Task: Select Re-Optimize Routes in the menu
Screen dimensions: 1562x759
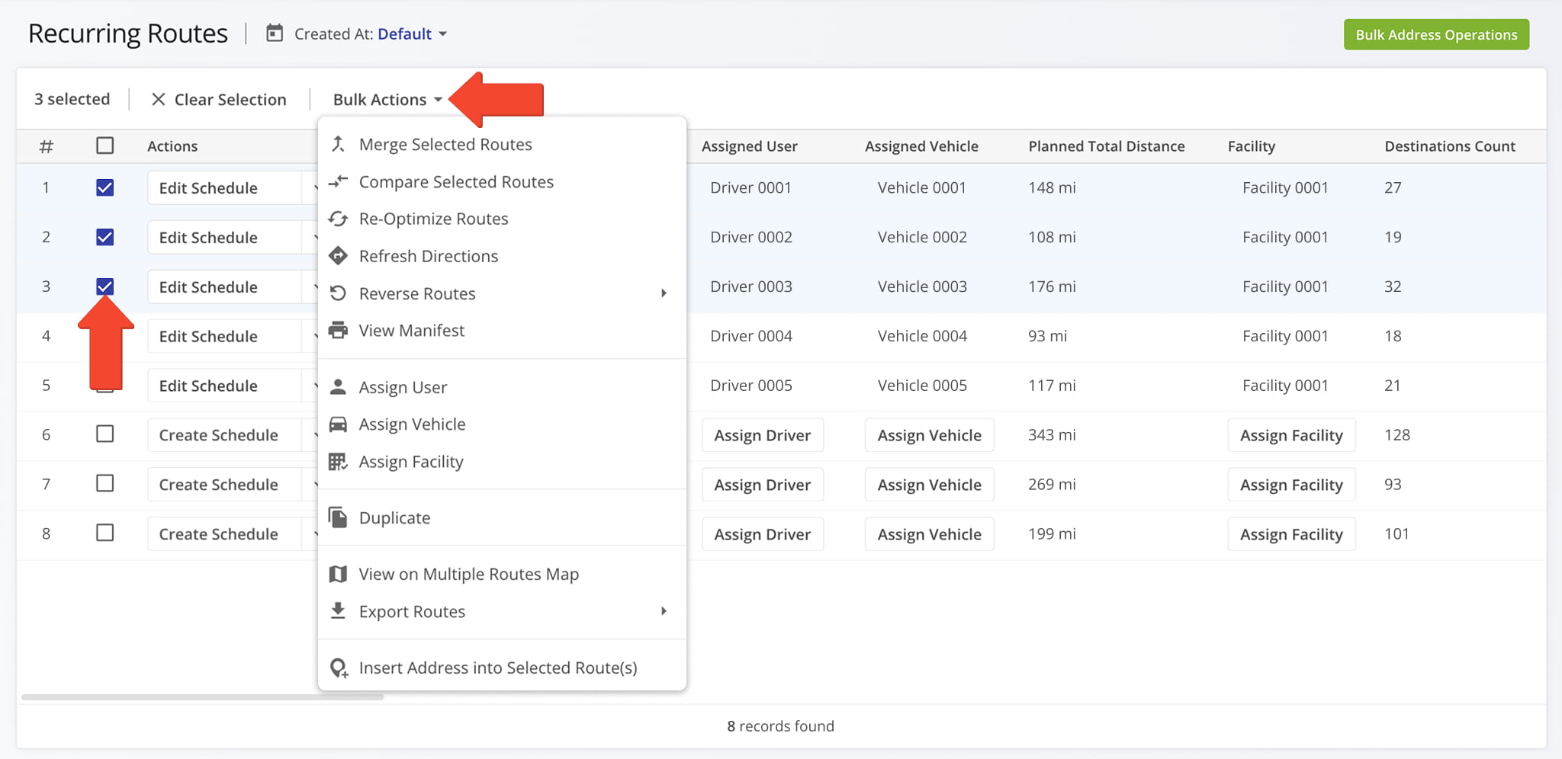Action: [x=502, y=219]
